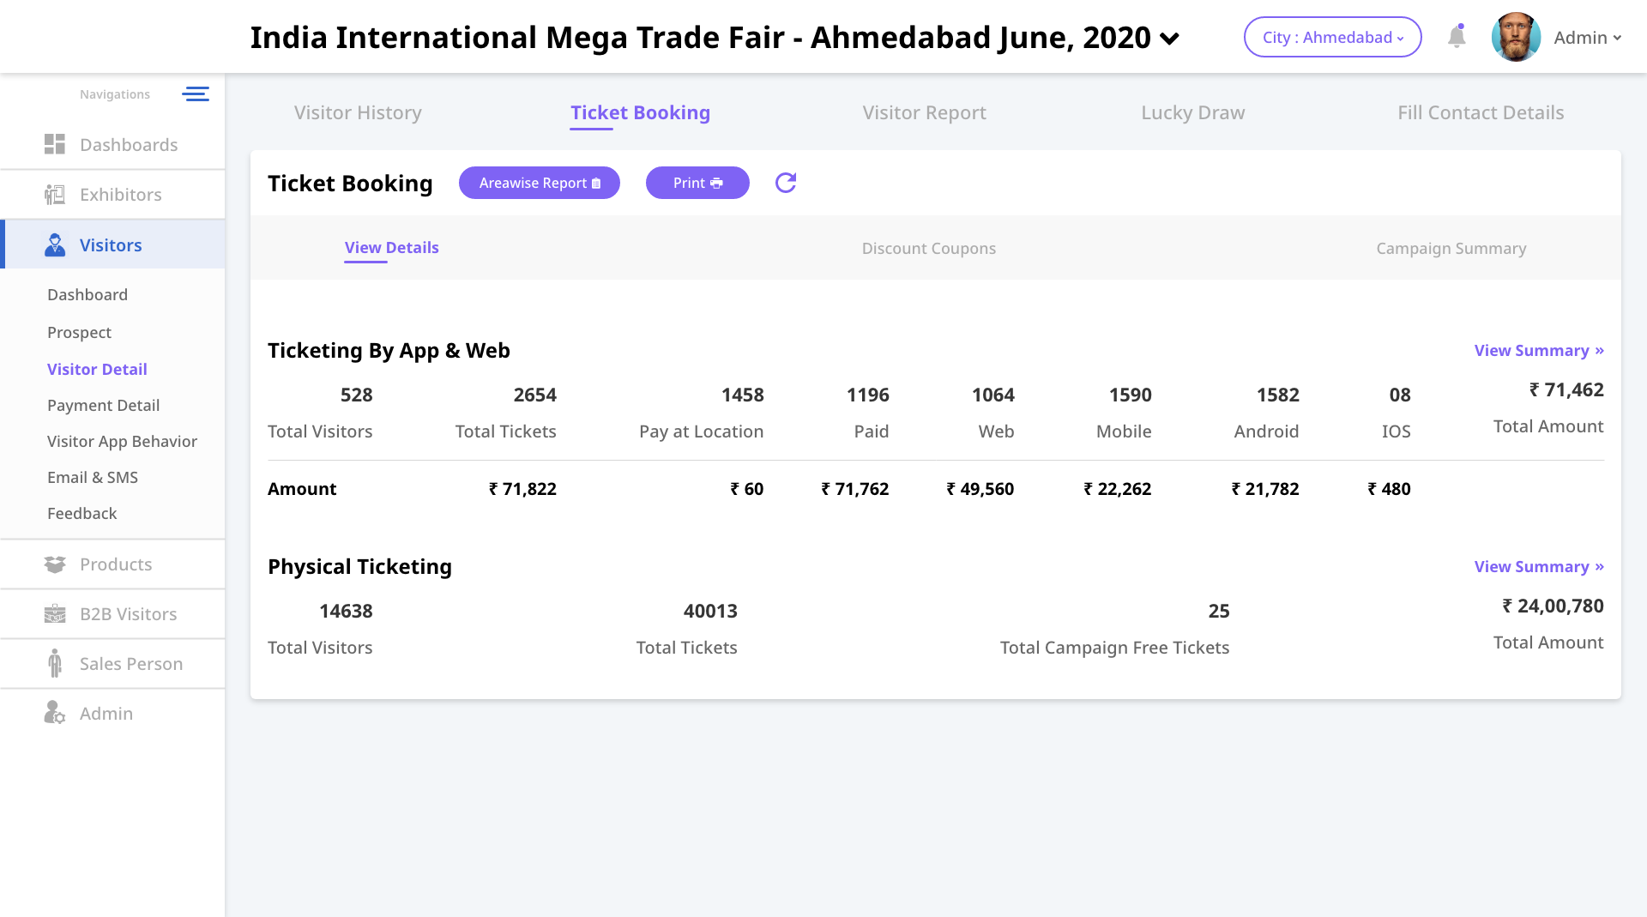
Task: Toggle the navigation hamburger menu icon
Action: [x=195, y=94]
